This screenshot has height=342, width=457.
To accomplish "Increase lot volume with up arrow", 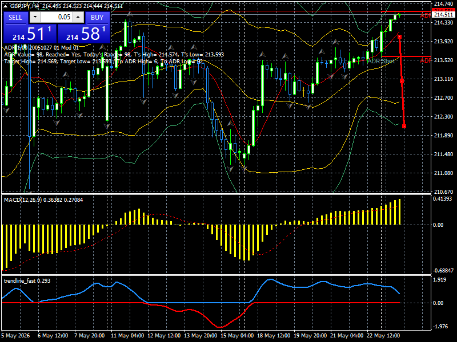I will click(x=78, y=17).
